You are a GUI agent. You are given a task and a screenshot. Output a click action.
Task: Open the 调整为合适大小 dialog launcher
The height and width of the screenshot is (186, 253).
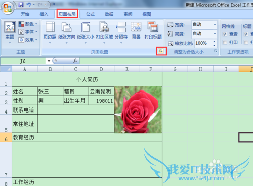pyautogui.click(x=216, y=51)
